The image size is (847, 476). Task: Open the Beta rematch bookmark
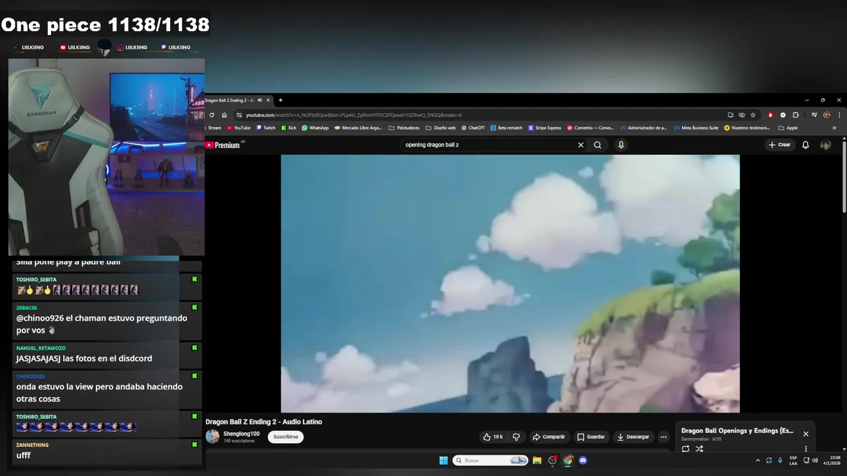click(506, 128)
